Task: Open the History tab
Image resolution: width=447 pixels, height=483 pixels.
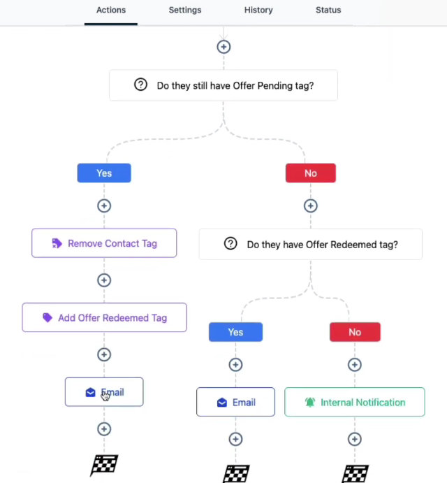Action: (x=258, y=10)
